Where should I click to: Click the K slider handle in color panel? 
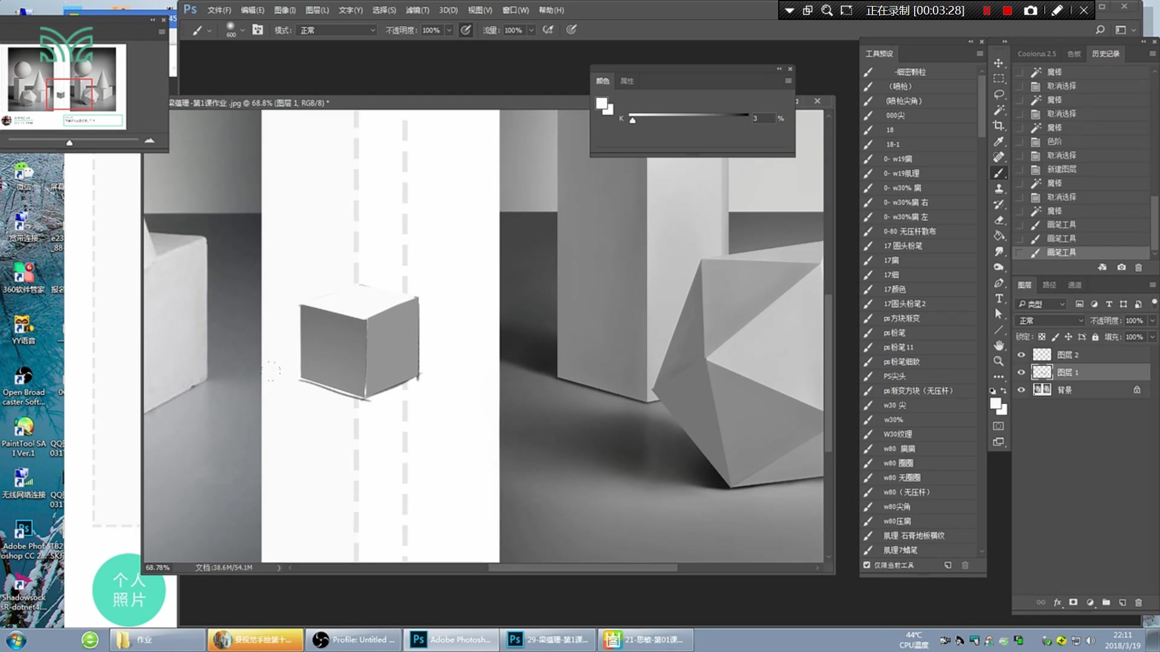point(633,120)
